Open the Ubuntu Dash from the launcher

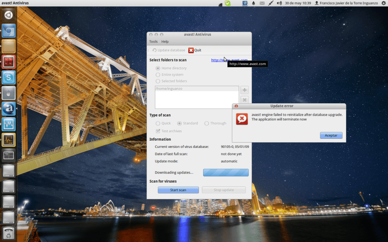pyautogui.click(x=8, y=15)
